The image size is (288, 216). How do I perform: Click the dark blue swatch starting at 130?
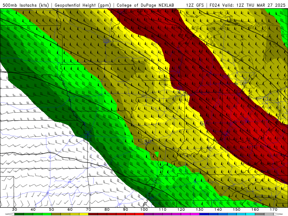click(204, 214)
